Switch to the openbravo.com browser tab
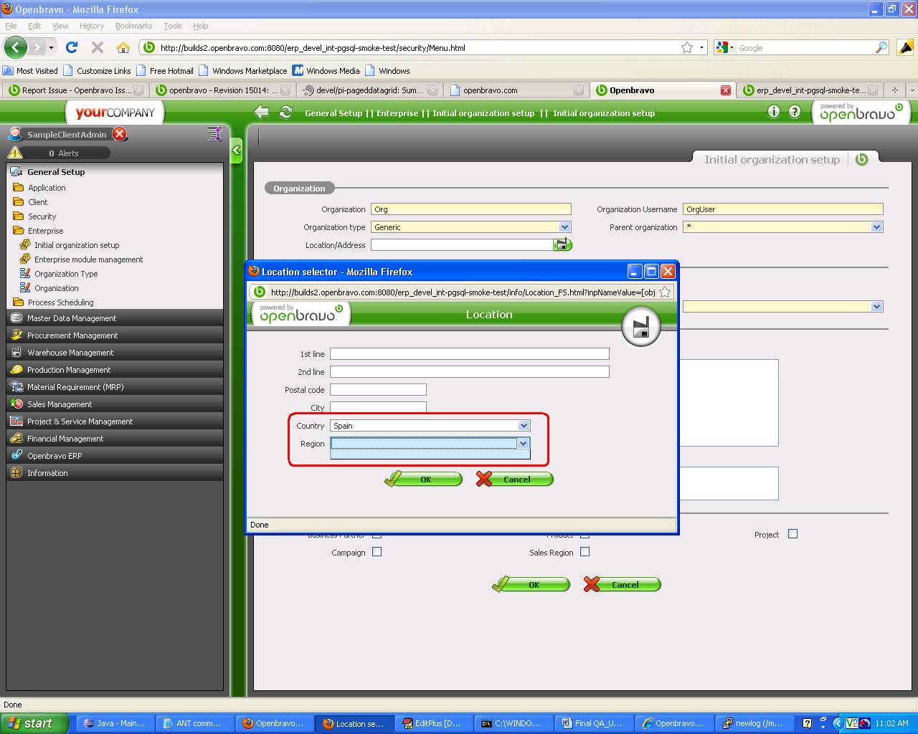The width and height of the screenshot is (918, 734). tap(491, 90)
